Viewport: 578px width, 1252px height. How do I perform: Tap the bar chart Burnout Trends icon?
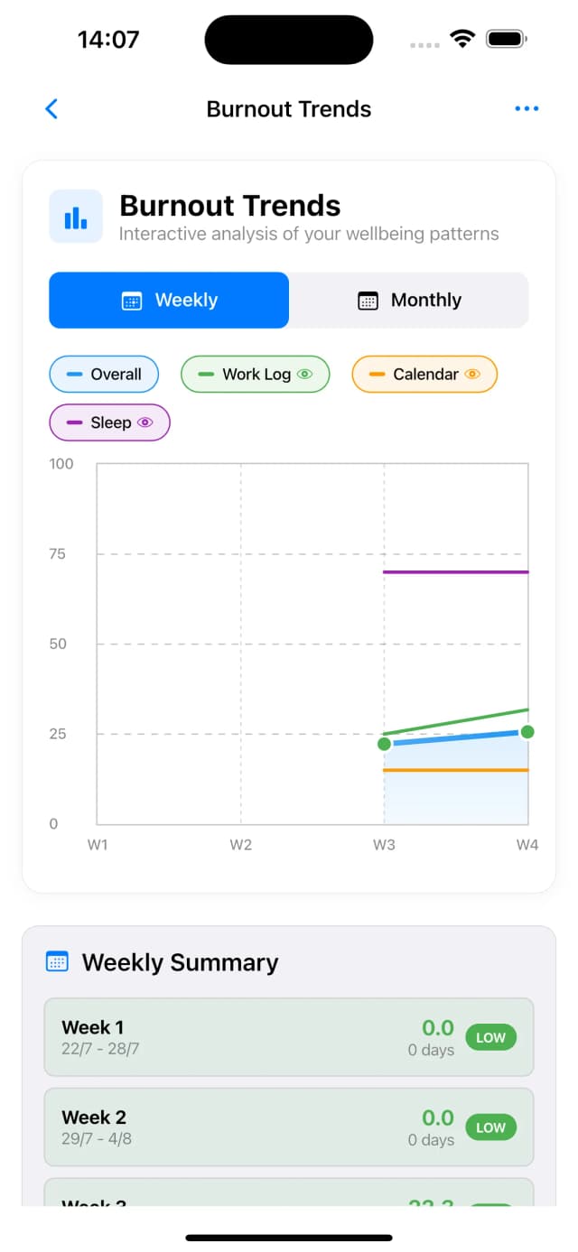point(76,217)
